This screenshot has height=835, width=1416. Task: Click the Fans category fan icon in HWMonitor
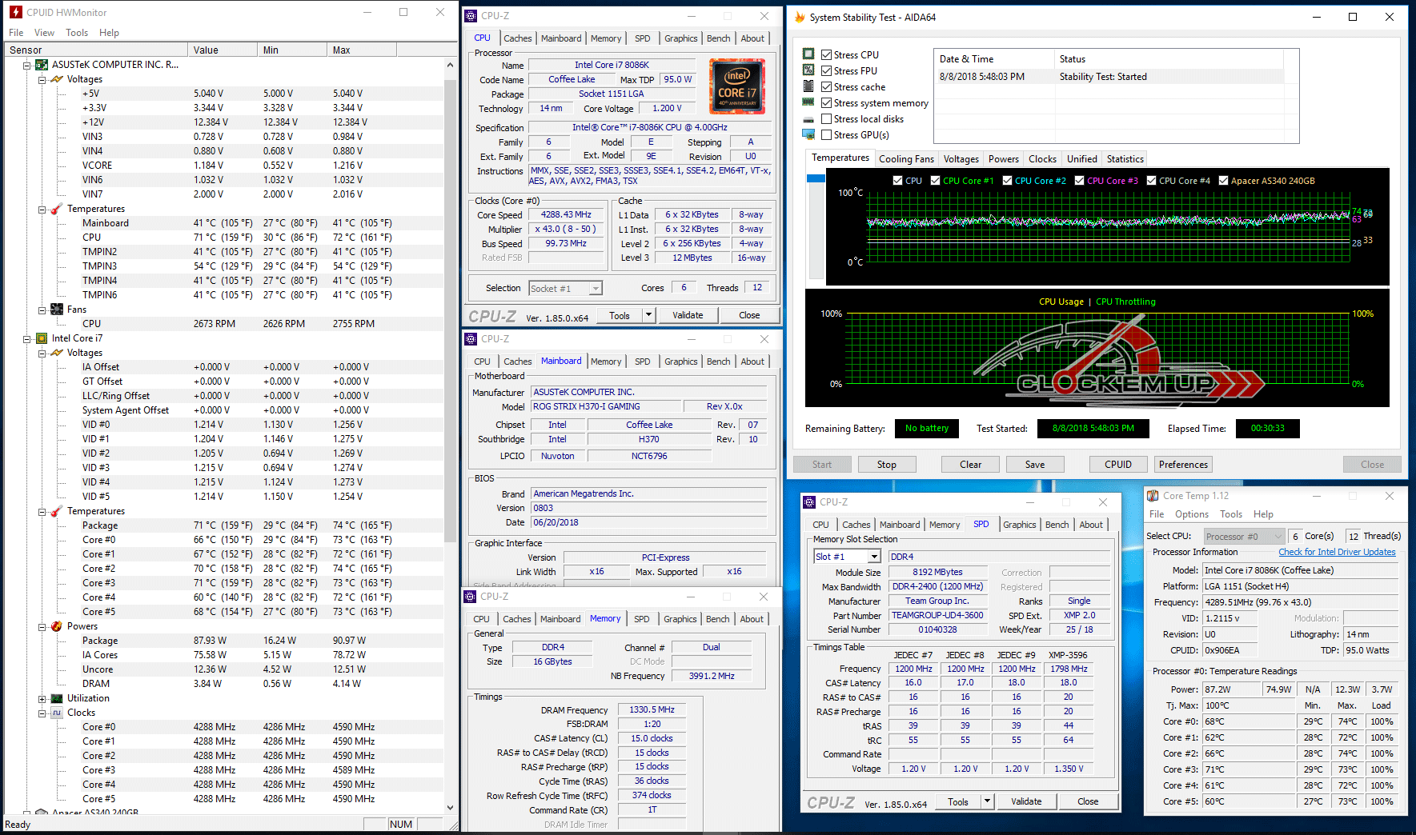pyautogui.click(x=57, y=310)
